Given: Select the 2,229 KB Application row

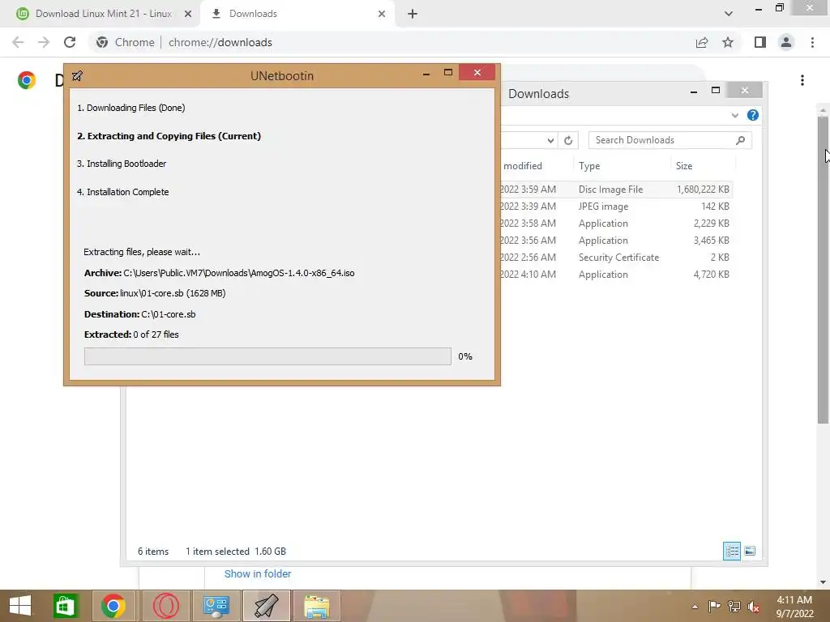Looking at the screenshot, I should pos(617,224).
